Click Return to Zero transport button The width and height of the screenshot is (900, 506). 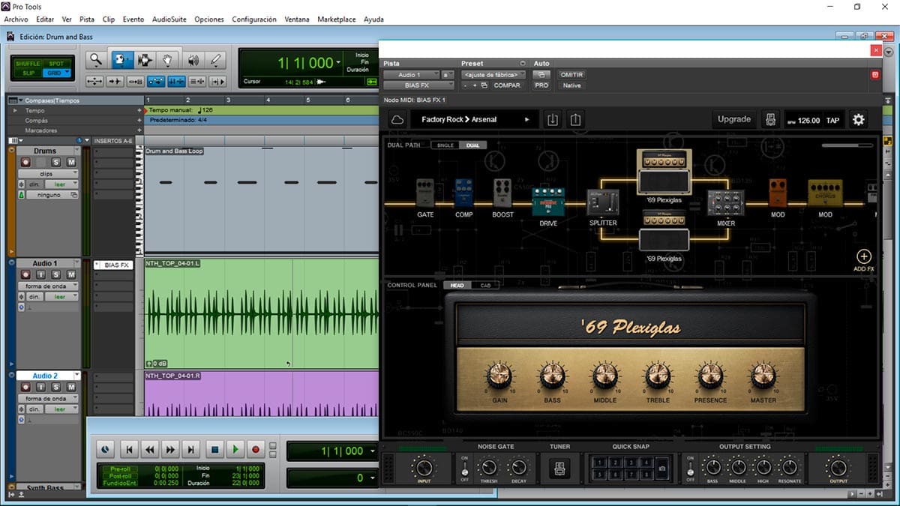(x=128, y=450)
